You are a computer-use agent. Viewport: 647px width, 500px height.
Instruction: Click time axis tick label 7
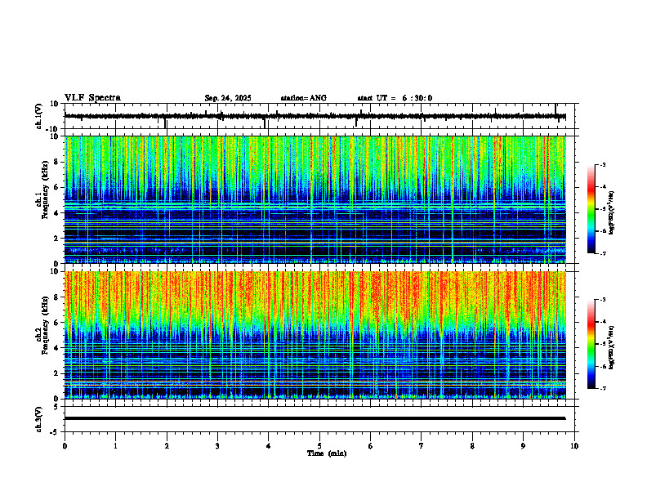422,446
